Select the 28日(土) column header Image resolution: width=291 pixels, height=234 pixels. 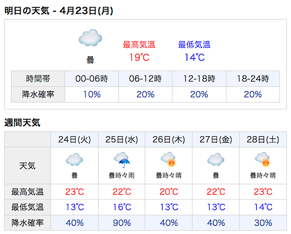click(x=263, y=139)
